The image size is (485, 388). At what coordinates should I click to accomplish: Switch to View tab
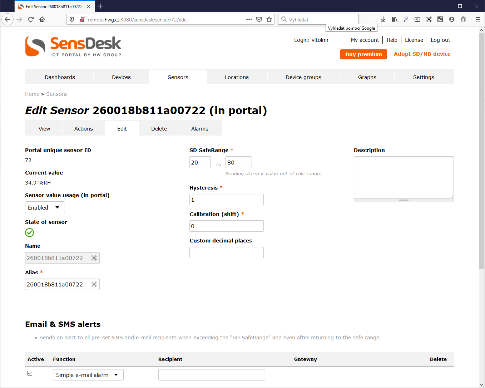pyautogui.click(x=44, y=129)
